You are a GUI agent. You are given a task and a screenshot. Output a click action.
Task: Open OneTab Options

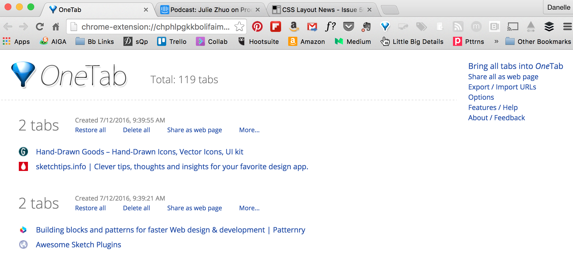coord(481,97)
